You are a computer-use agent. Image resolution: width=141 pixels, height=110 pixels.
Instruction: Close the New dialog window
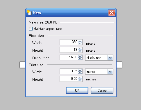click(x=112, y=13)
